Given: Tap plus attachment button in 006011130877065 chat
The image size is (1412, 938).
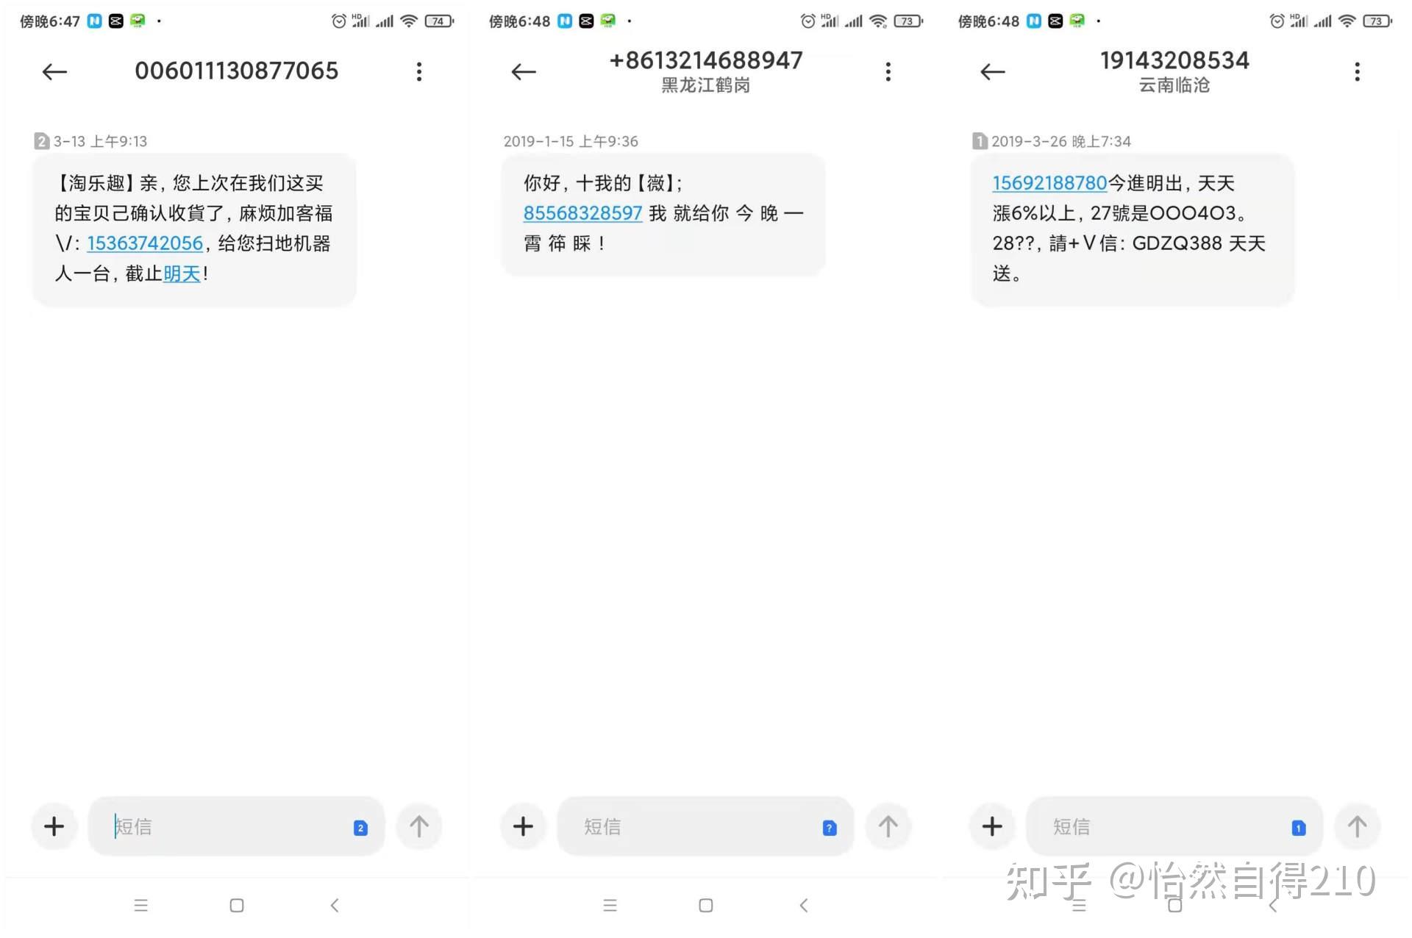Looking at the screenshot, I should coord(54,826).
